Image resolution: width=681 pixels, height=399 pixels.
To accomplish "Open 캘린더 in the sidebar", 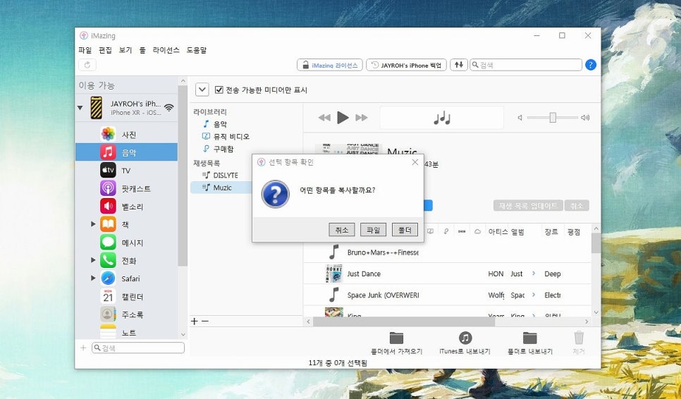I will point(126,297).
